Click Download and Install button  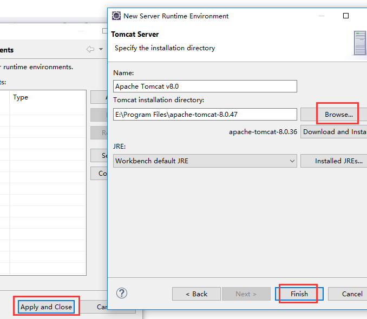334,132
